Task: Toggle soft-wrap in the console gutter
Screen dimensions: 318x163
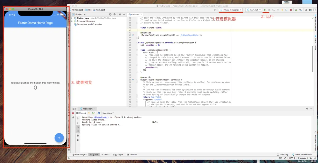Action: point(78,127)
